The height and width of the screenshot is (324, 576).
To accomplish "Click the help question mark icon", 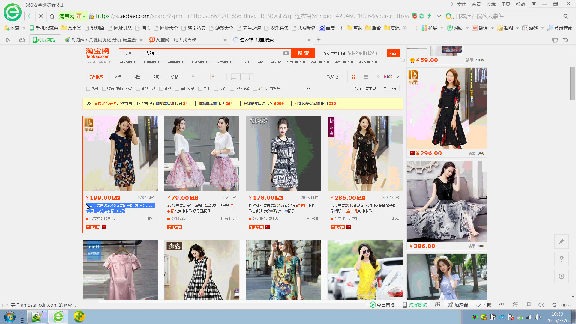I will [562, 259].
